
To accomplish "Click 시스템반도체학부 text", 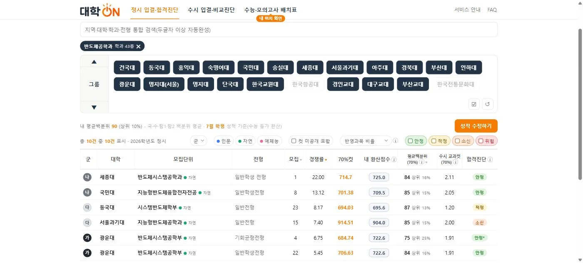I will 157,207.
